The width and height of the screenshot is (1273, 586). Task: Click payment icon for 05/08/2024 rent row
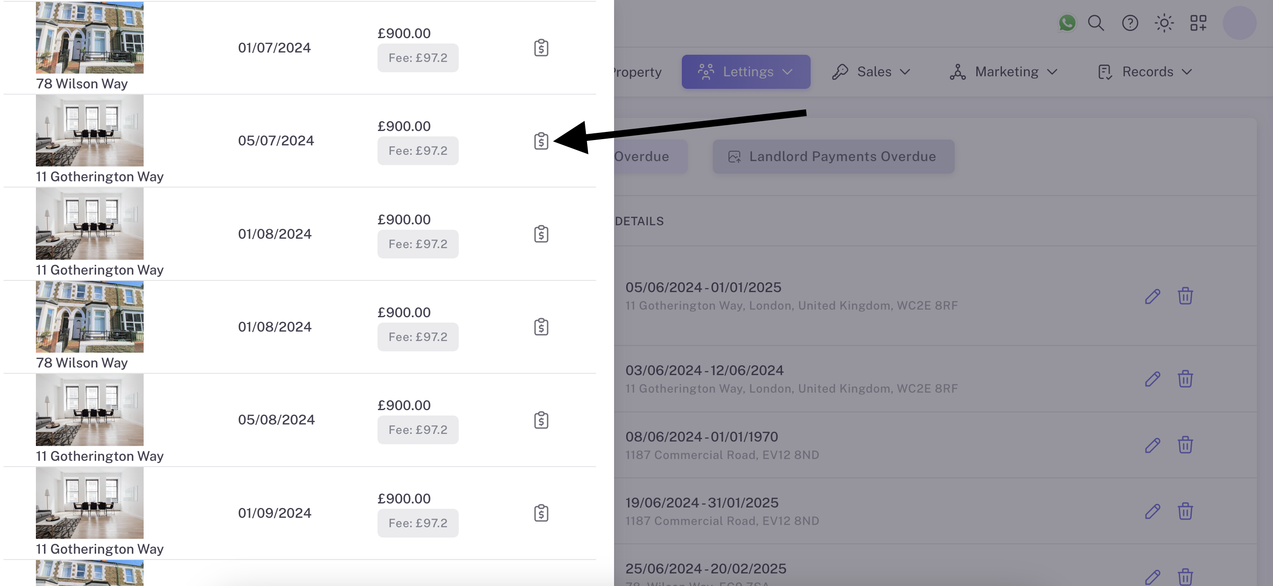541,420
